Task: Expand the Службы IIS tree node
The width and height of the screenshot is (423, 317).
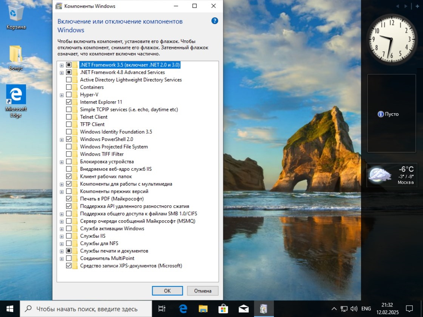Action: click(x=62, y=236)
